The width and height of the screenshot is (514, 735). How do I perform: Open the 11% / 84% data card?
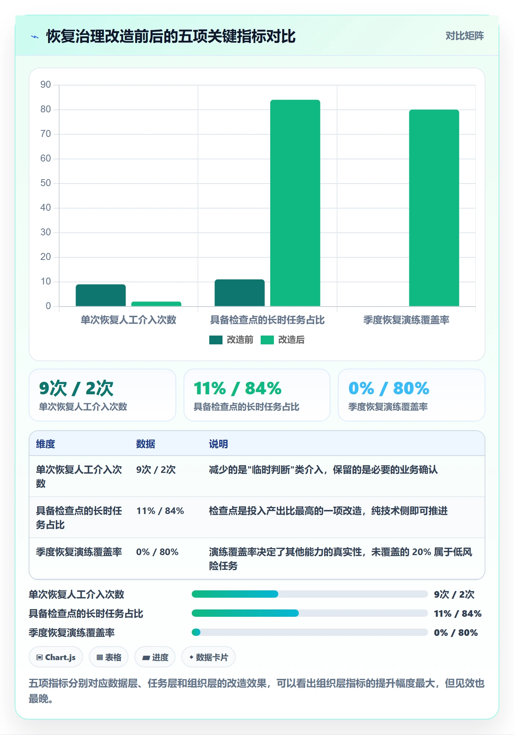[x=257, y=395]
